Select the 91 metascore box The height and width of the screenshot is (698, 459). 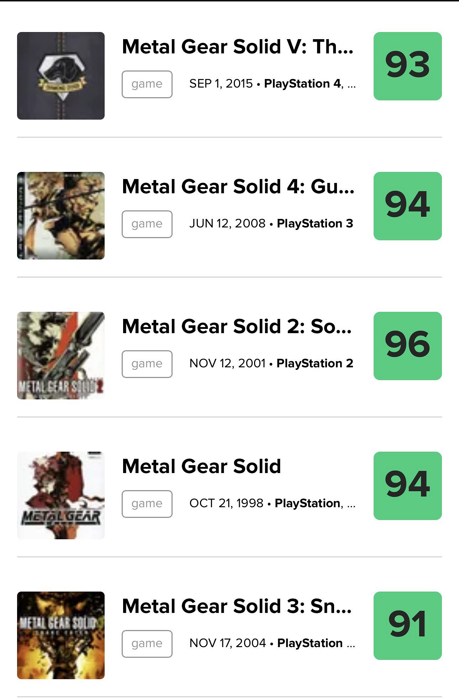point(407,626)
